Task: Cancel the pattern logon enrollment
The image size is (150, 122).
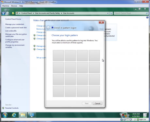Action: (97, 104)
